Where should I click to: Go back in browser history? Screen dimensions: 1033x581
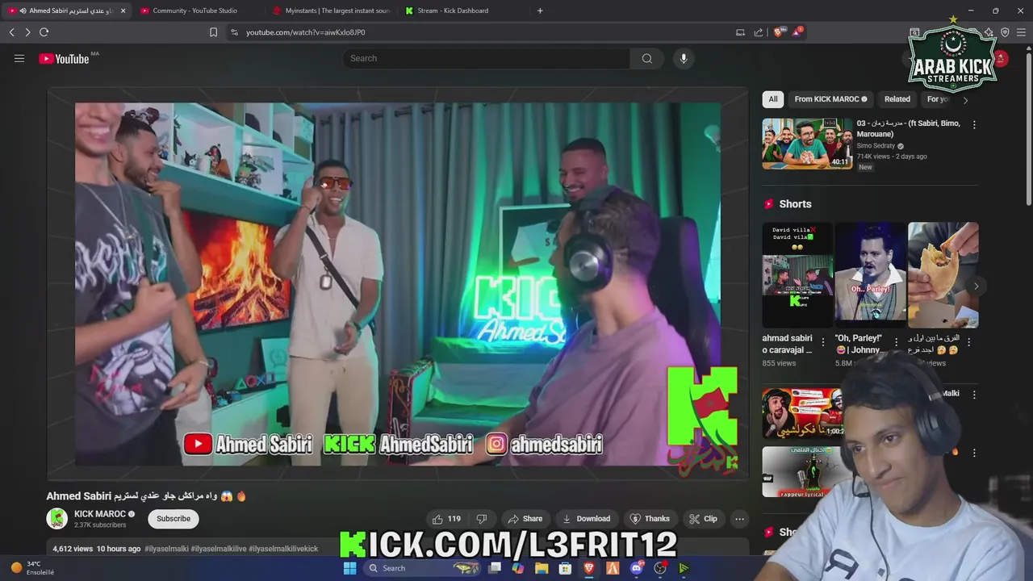pyautogui.click(x=11, y=32)
